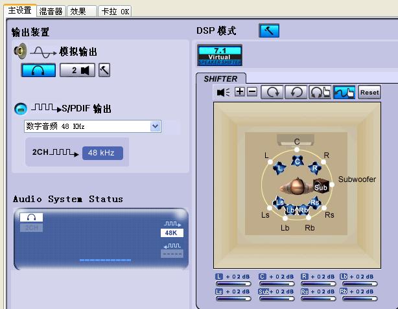Open DSP mode hammer settings
This screenshot has height=309, width=398.
[268, 30]
